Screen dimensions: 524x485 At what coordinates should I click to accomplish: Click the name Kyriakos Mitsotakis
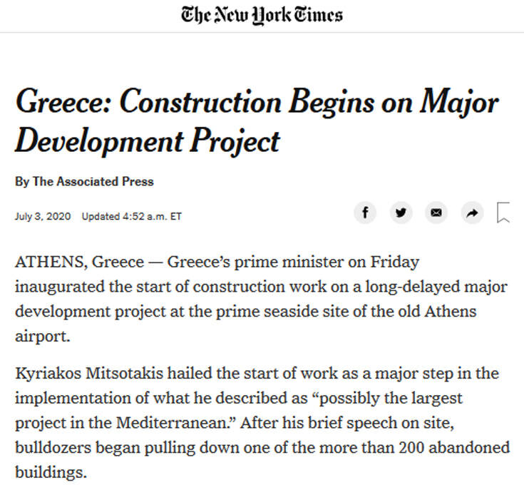pyautogui.click(x=89, y=373)
